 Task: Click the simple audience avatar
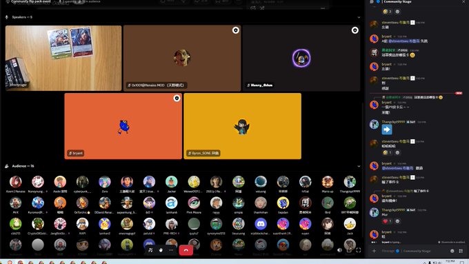click(x=239, y=203)
